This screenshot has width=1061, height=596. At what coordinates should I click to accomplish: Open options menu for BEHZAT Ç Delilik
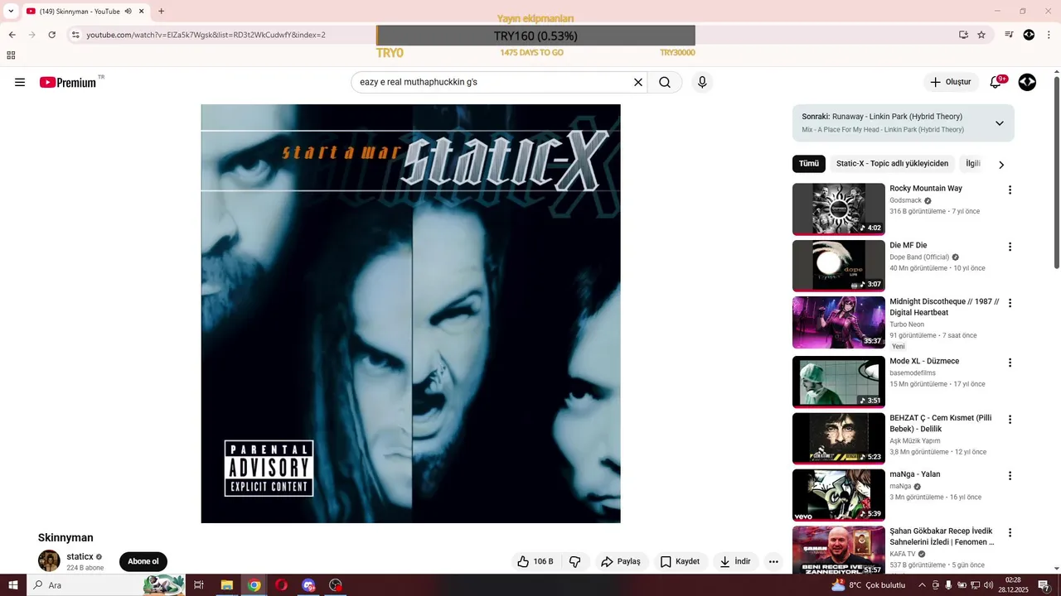coord(1010,419)
